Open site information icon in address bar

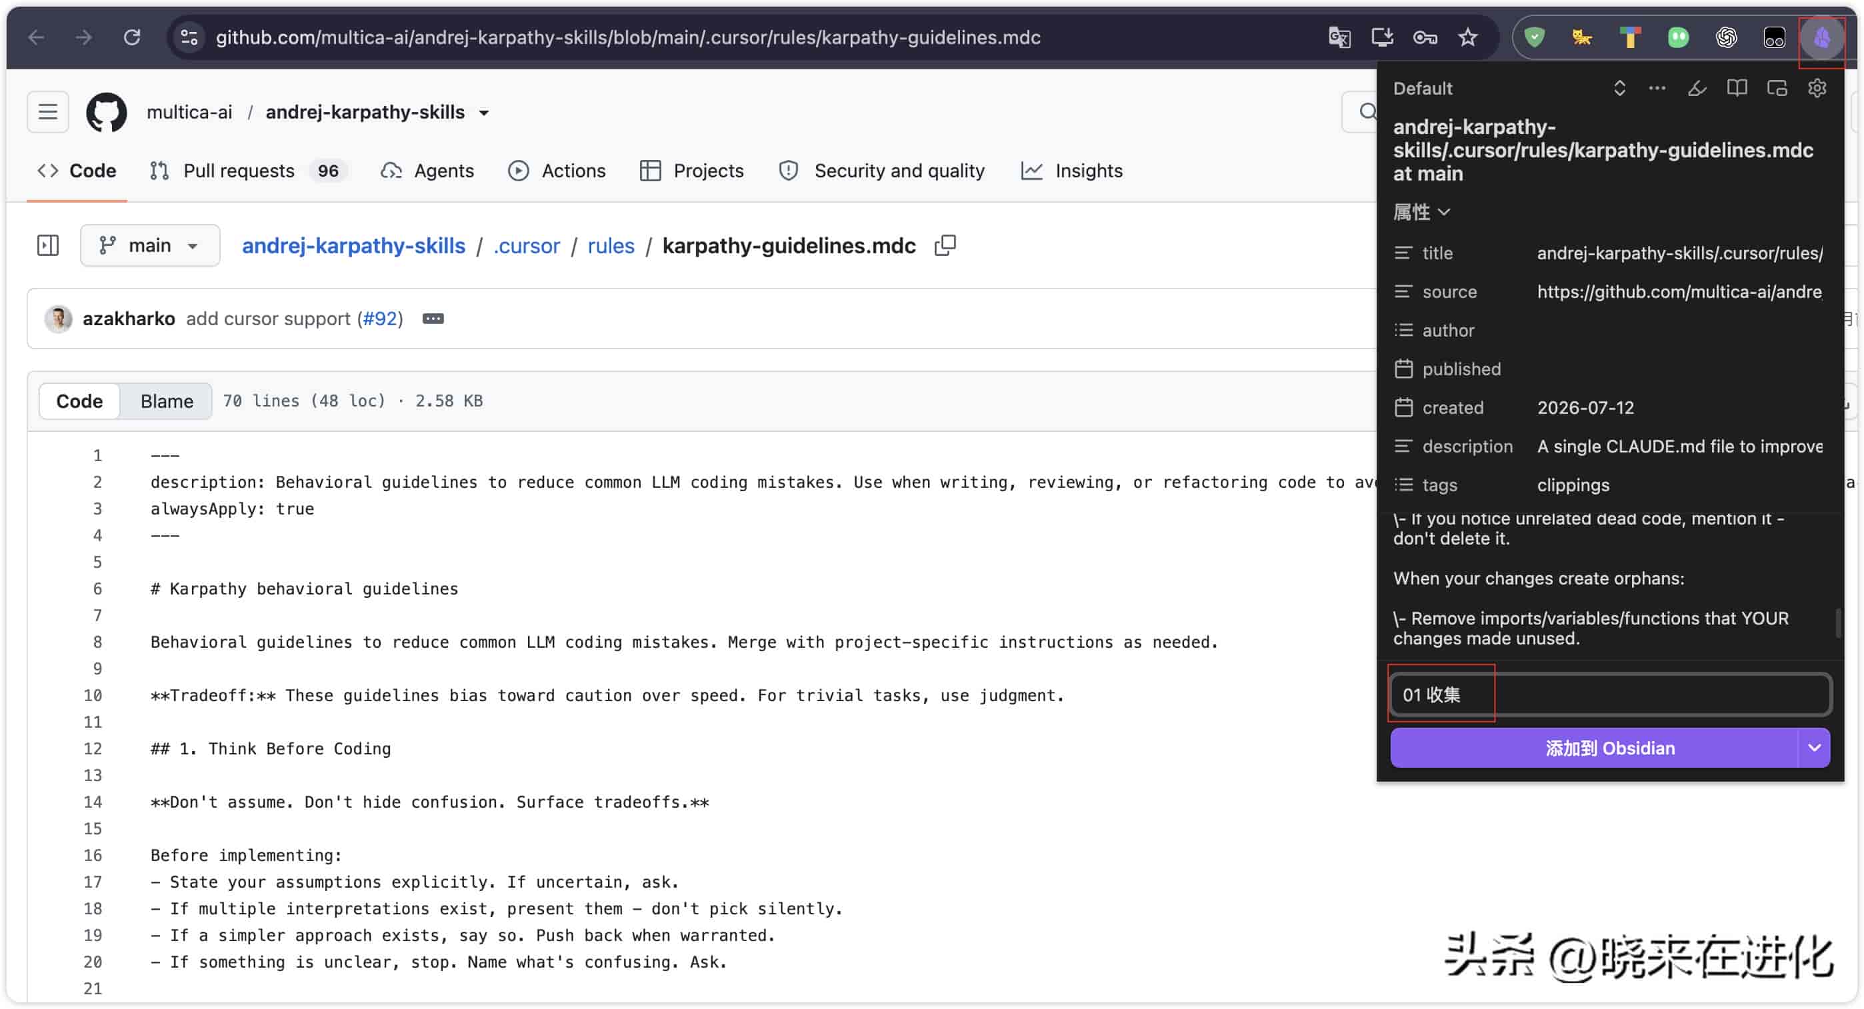pos(189,37)
